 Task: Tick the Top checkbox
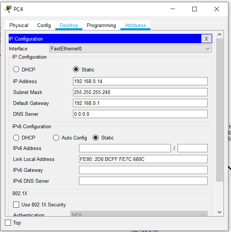8,223
